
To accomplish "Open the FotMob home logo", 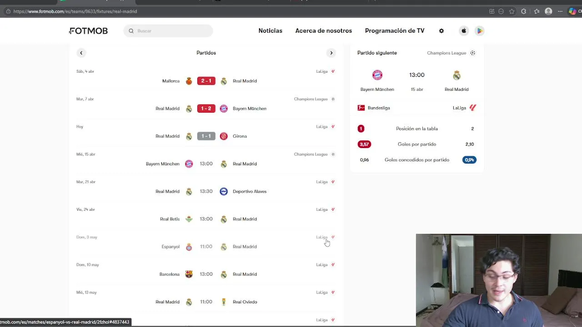I will pos(89,31).
